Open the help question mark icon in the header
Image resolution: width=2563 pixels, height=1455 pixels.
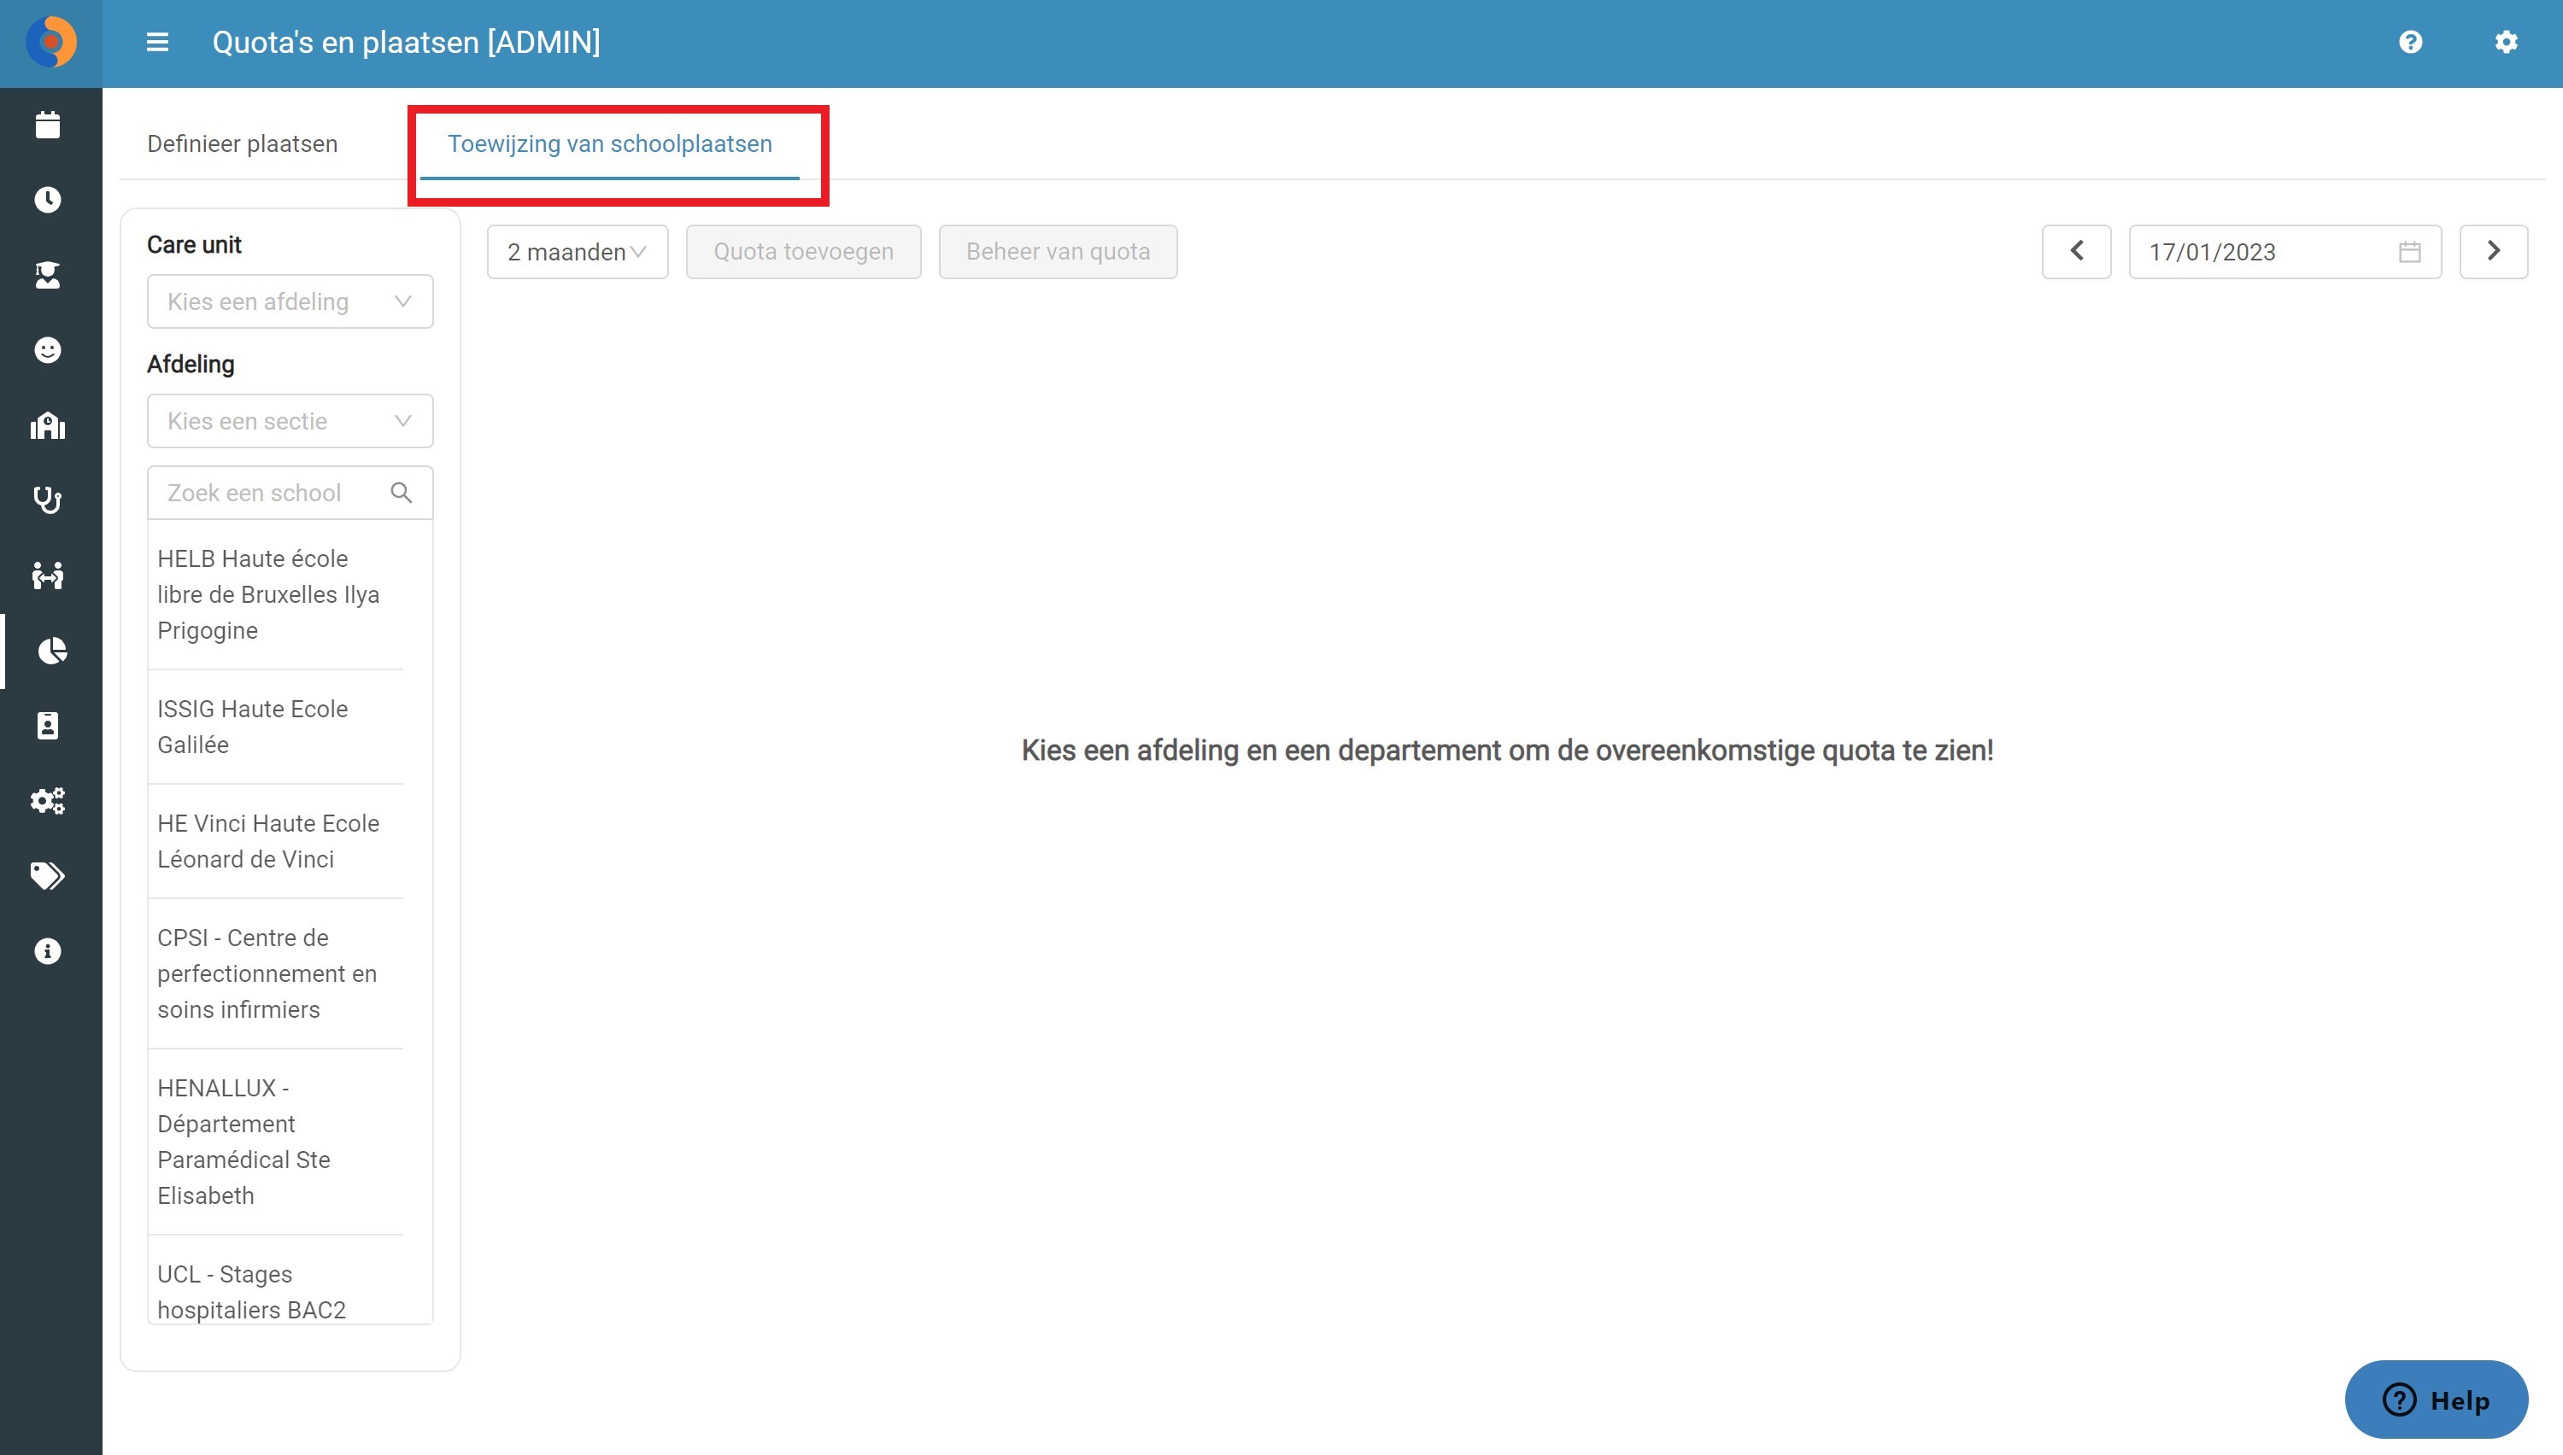(2410, 42)
